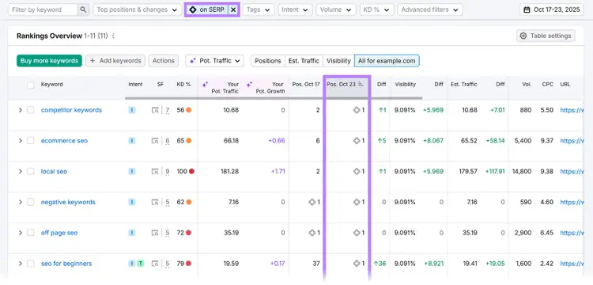Expand the seo for beginners row
Screen dimensions: 593x285
(21, 264)
